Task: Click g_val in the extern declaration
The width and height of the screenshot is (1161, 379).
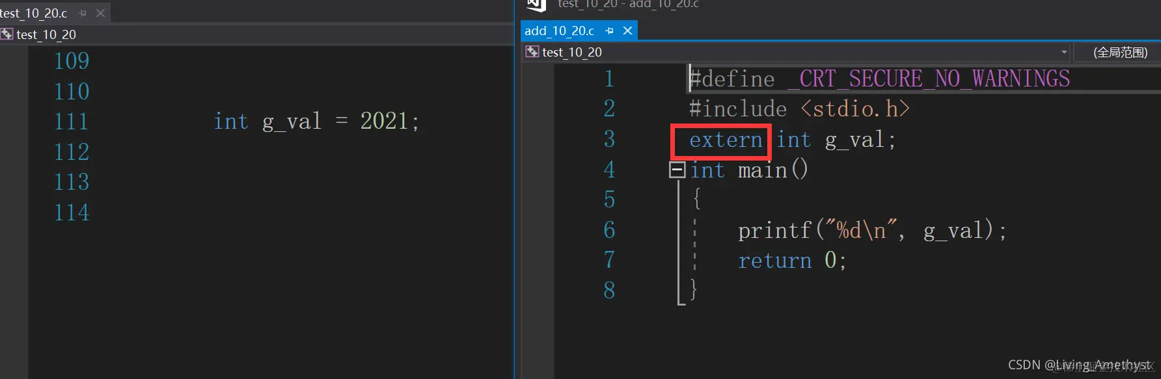Action: pos(854,140)
